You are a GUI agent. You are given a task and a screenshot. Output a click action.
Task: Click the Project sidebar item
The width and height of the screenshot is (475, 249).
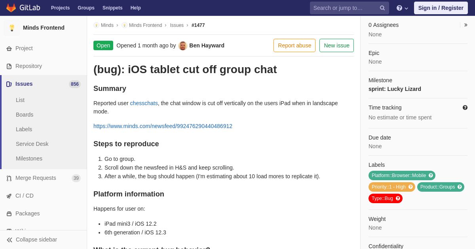tap(44, 49)
